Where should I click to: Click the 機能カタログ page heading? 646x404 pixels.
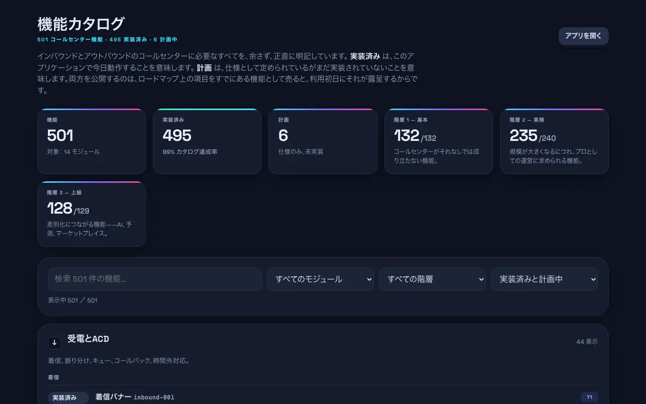coord(81,24)
